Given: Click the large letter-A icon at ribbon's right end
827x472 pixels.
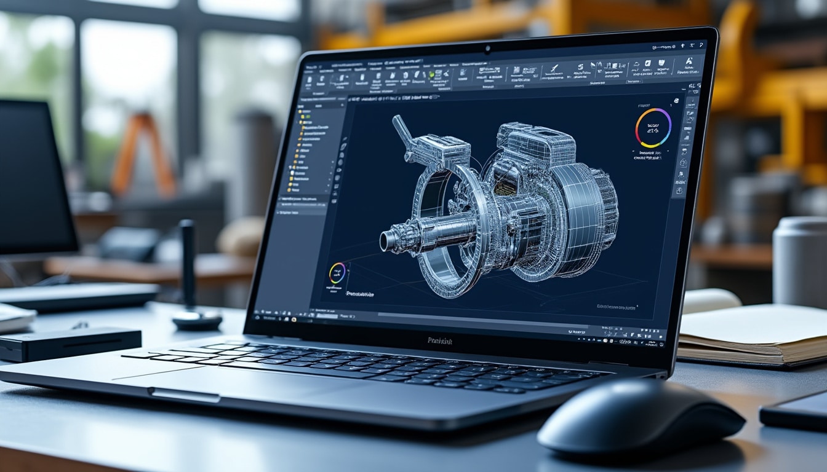Looking at the screenshot, I should [689, 61].
